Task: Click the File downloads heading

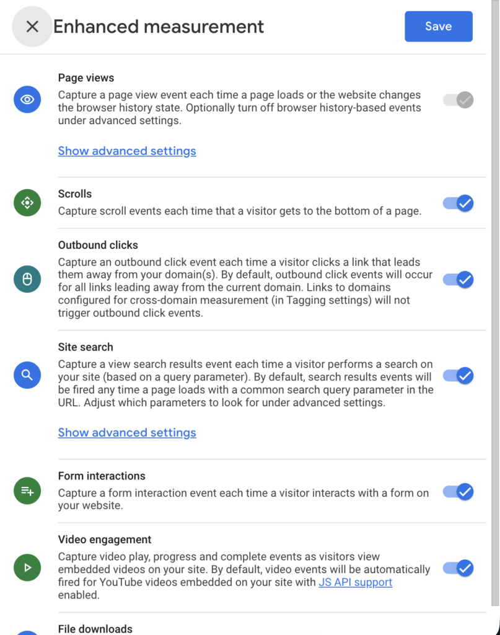Action: tap(95, 628)
